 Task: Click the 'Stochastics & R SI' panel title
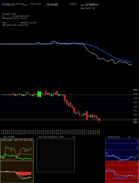(x=119, y=137)
